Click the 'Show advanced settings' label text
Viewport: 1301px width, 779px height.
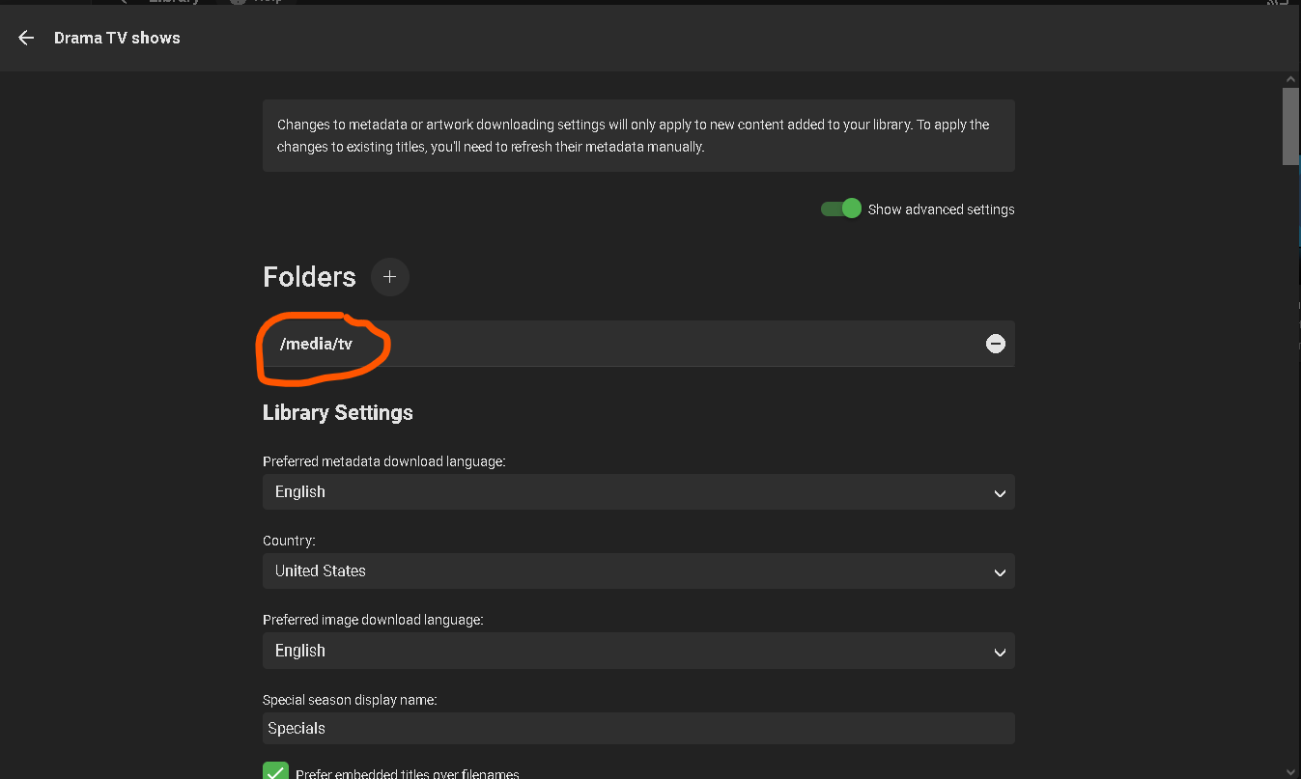pos(941,209)
